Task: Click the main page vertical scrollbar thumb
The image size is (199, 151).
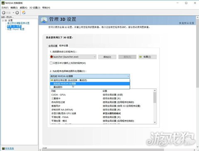Action: [x=197, y=53]
